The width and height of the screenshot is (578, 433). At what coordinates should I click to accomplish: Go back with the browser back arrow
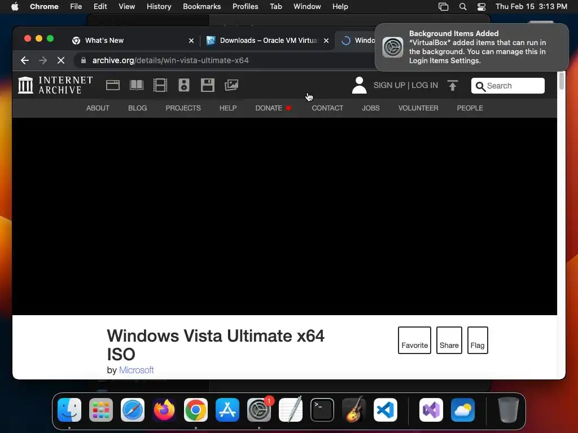[x=25, y=60]
